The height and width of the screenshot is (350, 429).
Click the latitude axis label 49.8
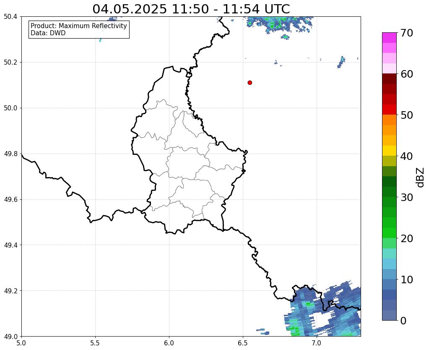point(10,154)
